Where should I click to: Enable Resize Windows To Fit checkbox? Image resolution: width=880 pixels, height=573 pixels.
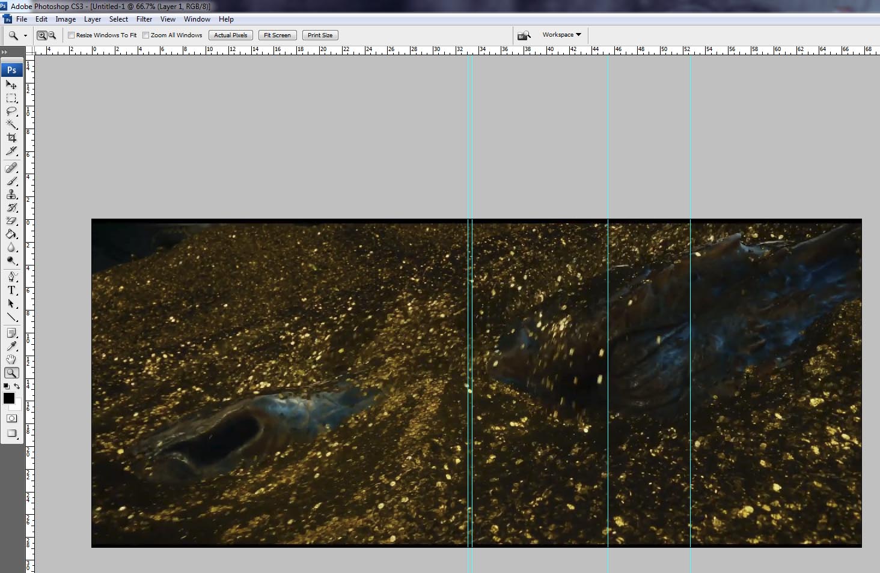72,35
